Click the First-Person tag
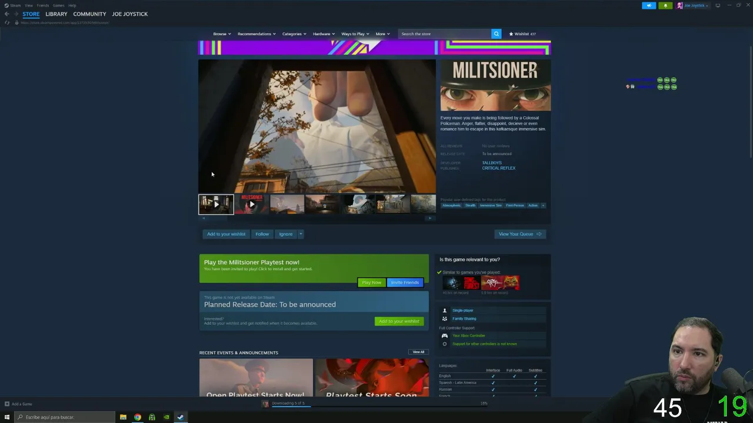Image resolution: width=753 pixels, height=423 pixels. click(x=515, y=206)
